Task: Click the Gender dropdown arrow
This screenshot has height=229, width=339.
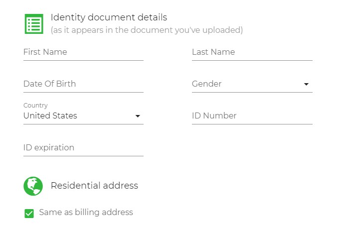Action: (x=306, y=84)
